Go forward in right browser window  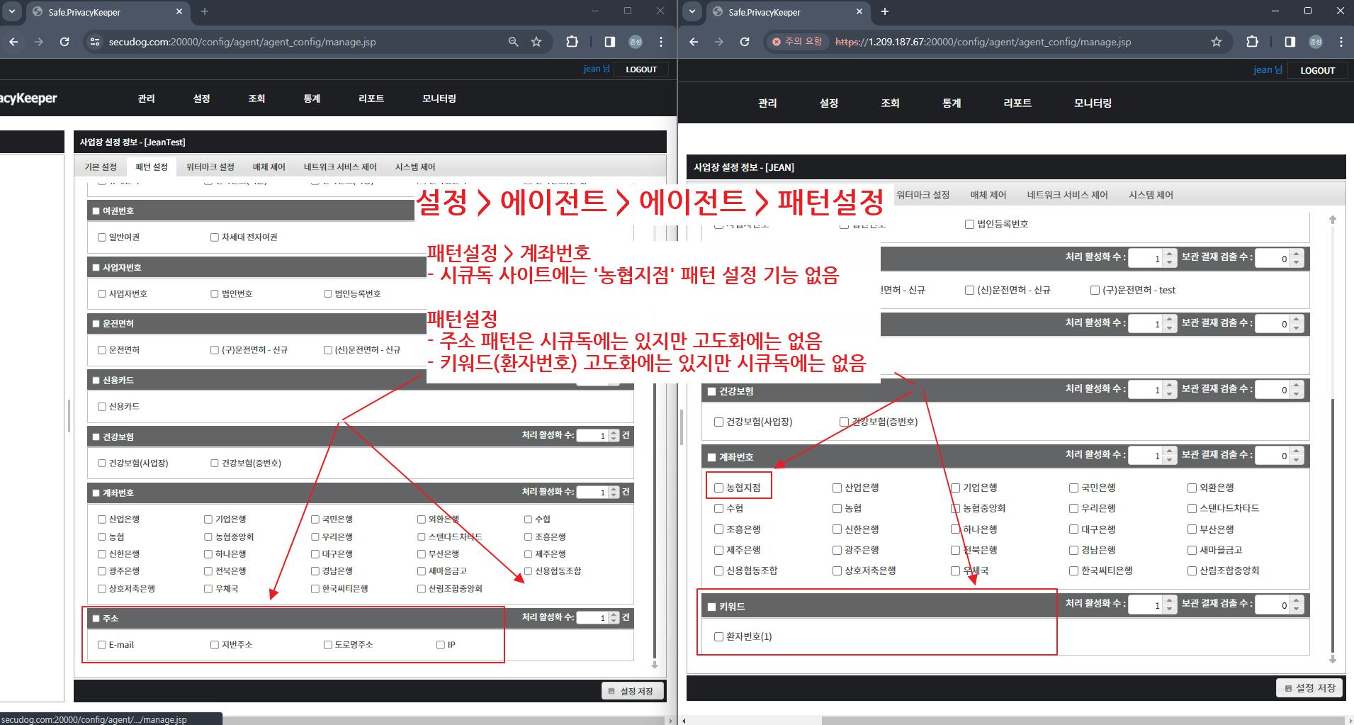tap(719, 42)
